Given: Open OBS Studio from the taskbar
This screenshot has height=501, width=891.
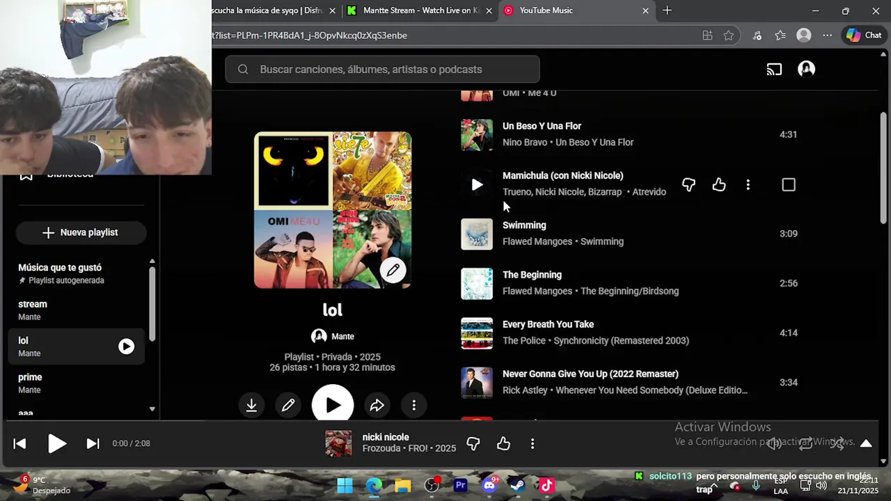Looking at the screenshot, I should point(432,485).
